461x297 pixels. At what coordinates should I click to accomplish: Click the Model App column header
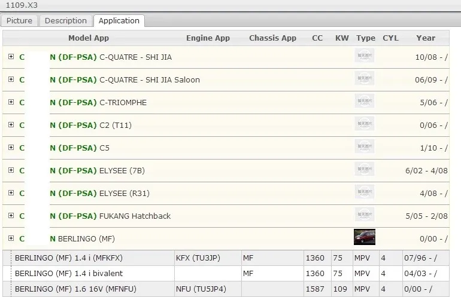89,38
